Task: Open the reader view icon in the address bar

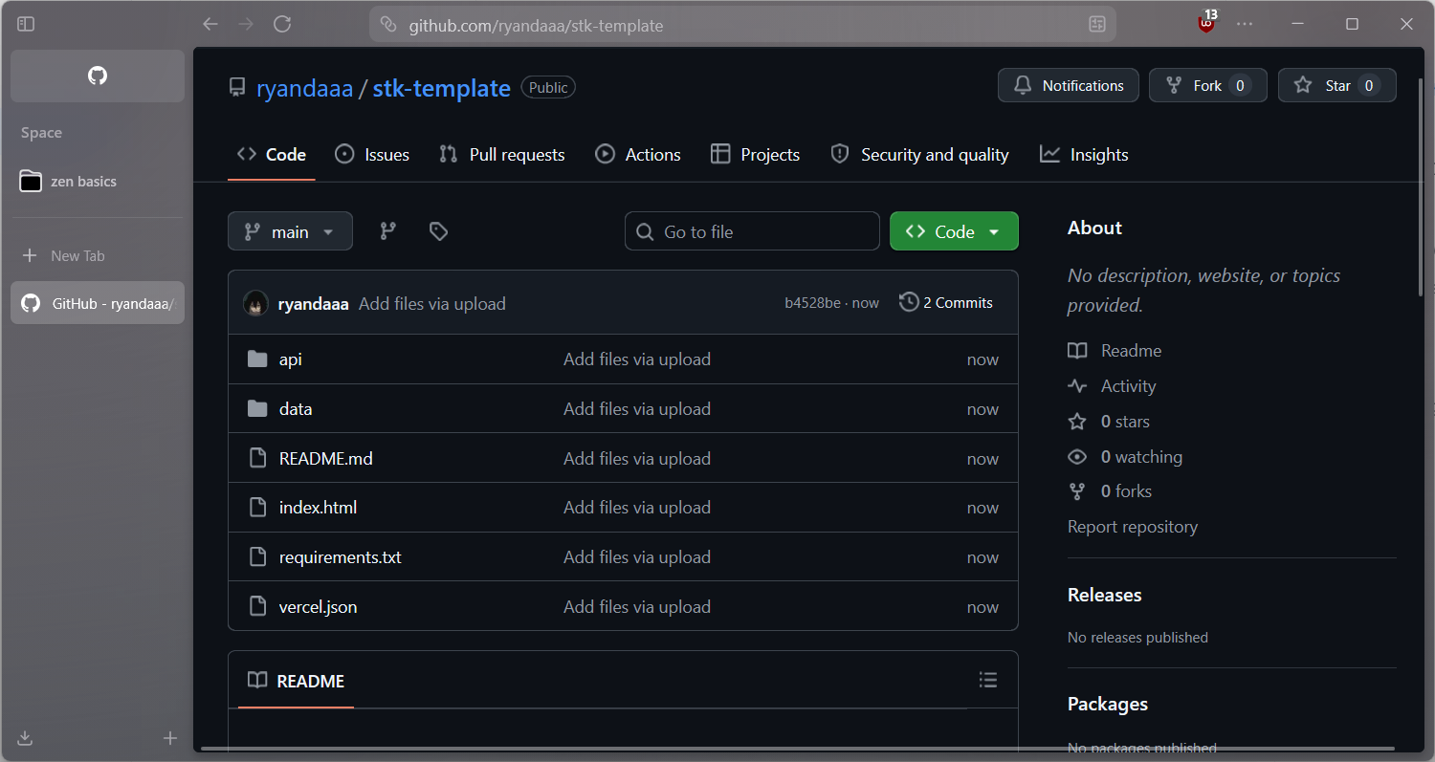Action: (1096, 24)
